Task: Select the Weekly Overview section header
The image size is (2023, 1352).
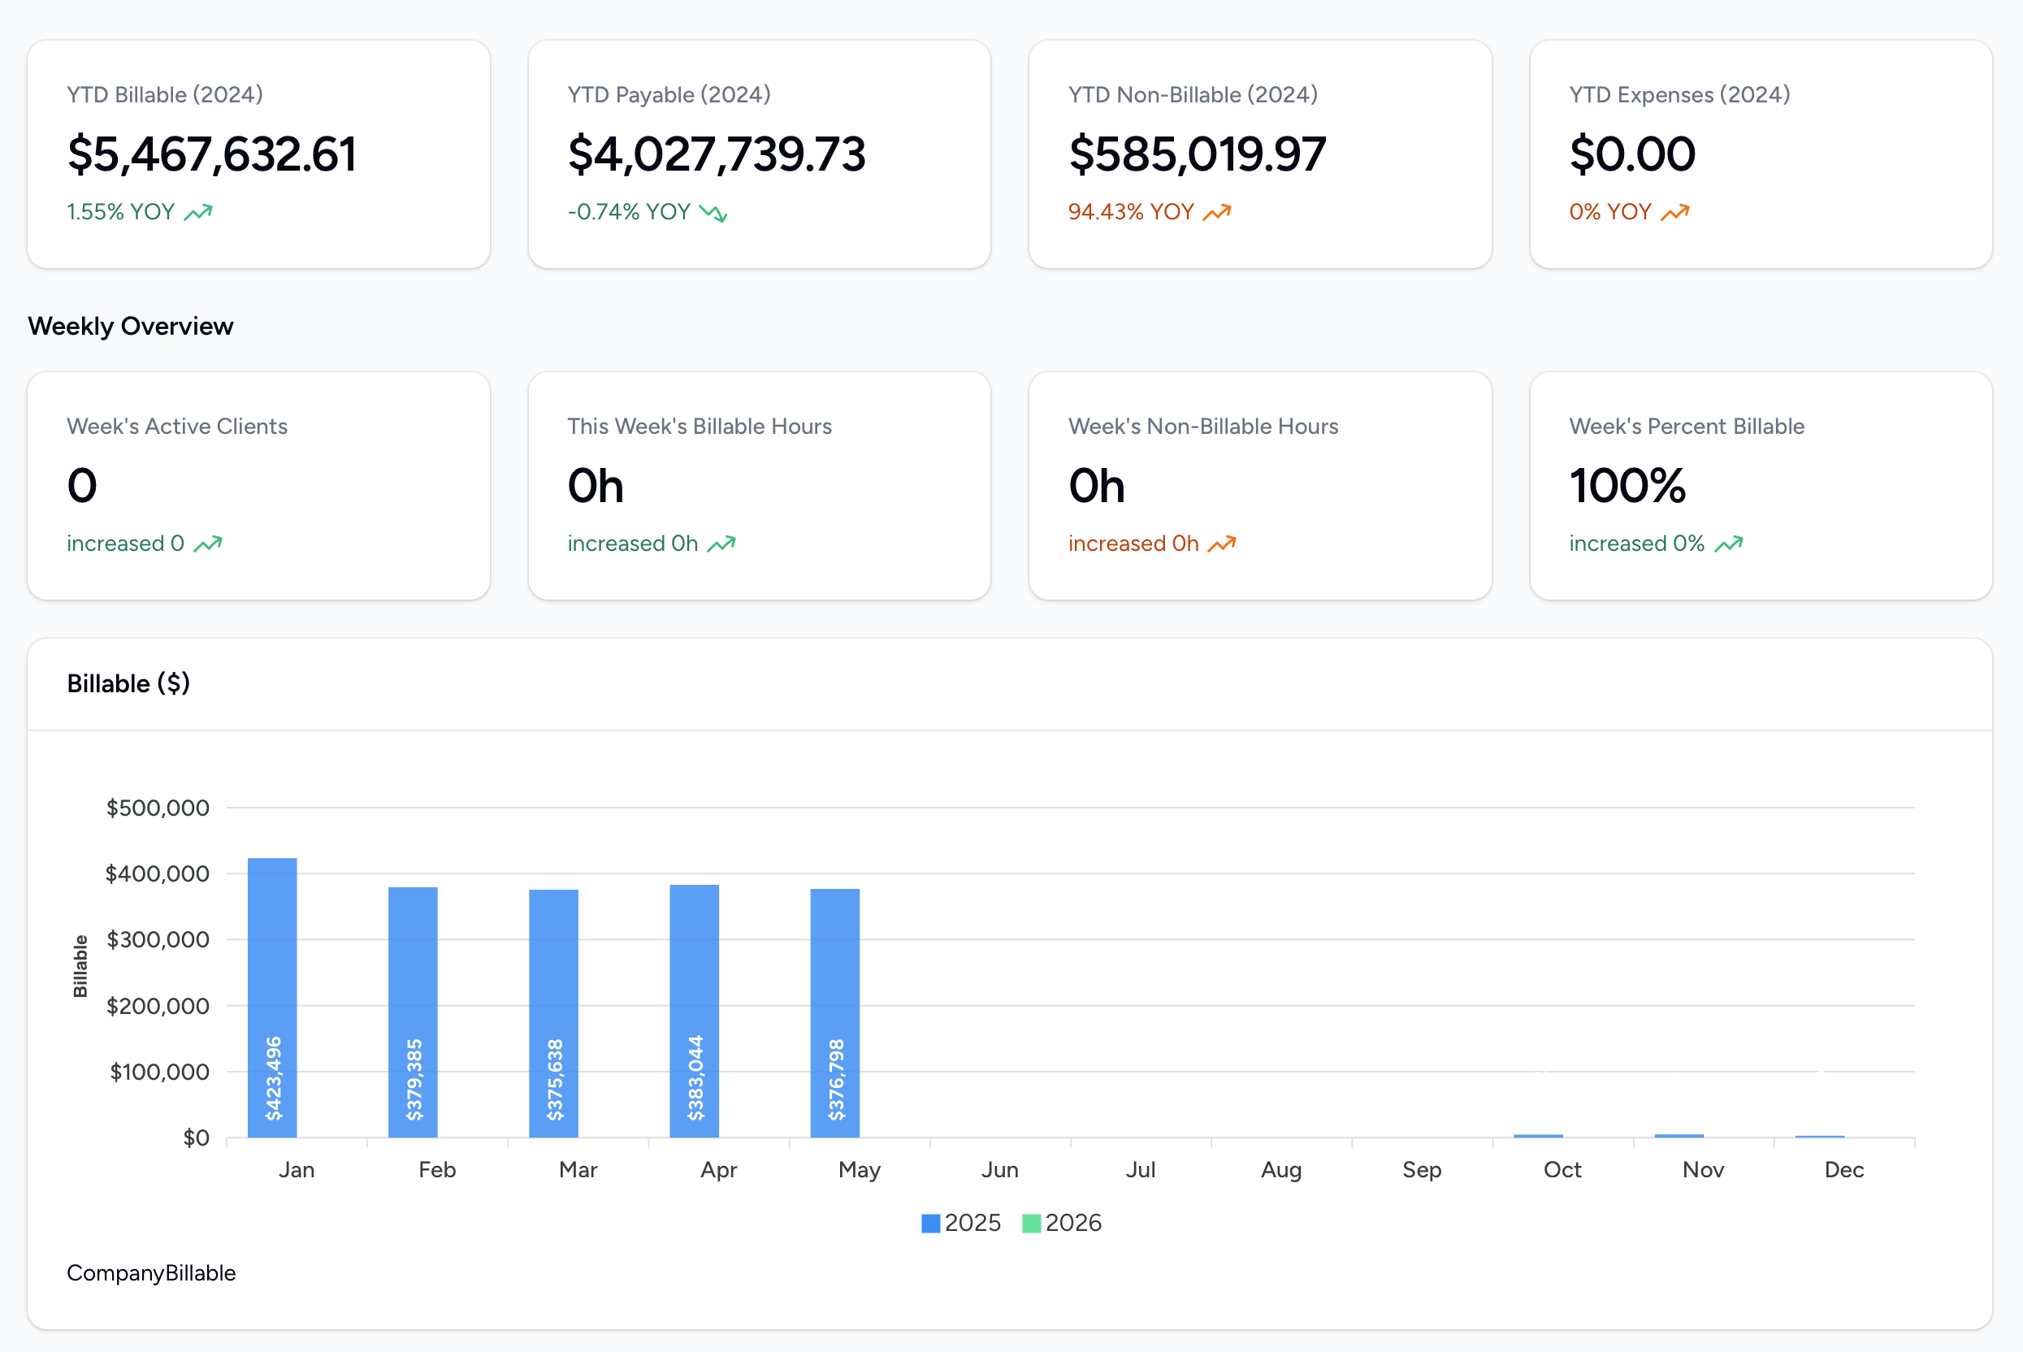Action: click(x=130, y=326)
